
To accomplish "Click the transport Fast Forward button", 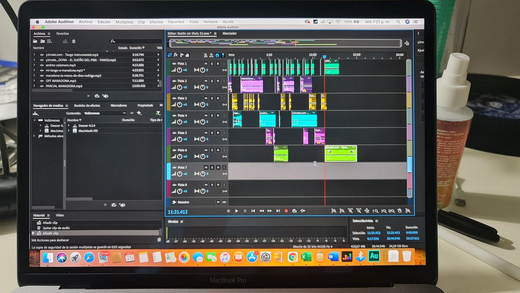I will [270, 211].
